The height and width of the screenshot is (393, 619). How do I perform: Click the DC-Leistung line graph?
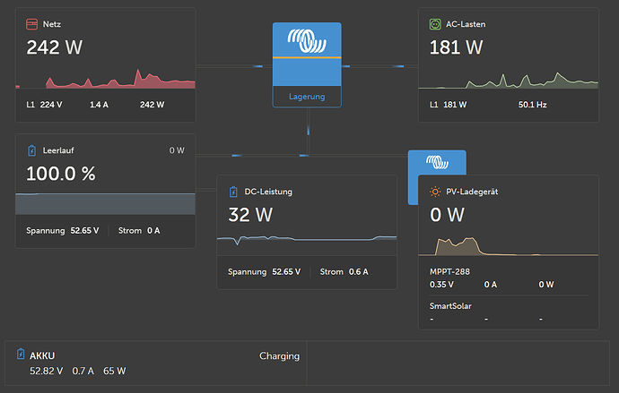pyautogui.click(x=306, y=239)
